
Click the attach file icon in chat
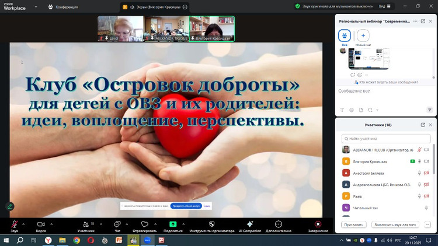(x=361, y=110)
